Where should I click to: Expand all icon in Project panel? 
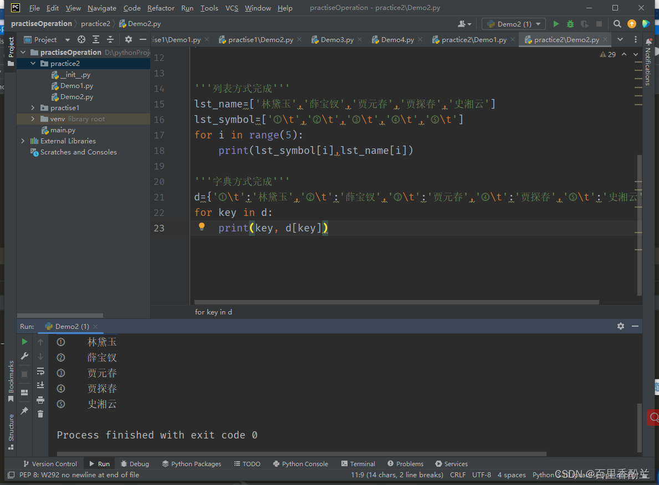(x=96, y=39)
